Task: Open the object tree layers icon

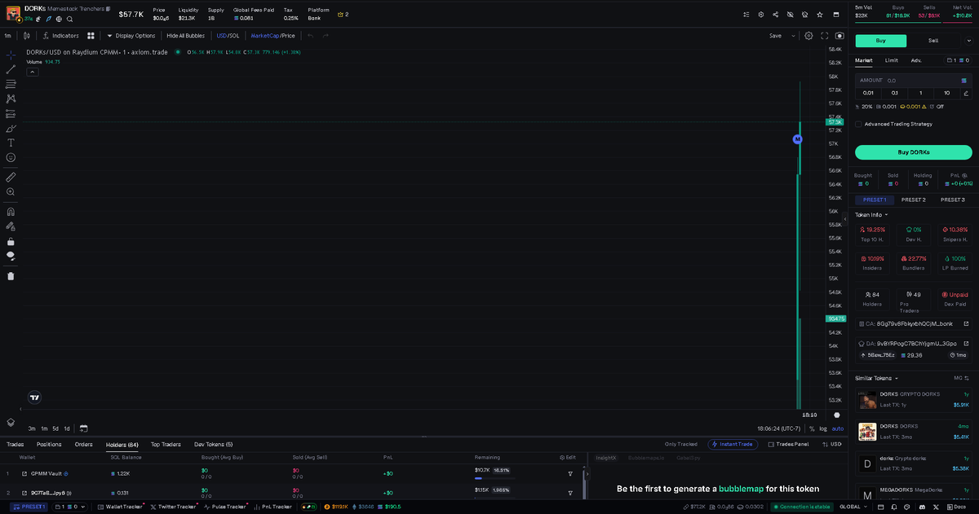Action: (11, 422)
